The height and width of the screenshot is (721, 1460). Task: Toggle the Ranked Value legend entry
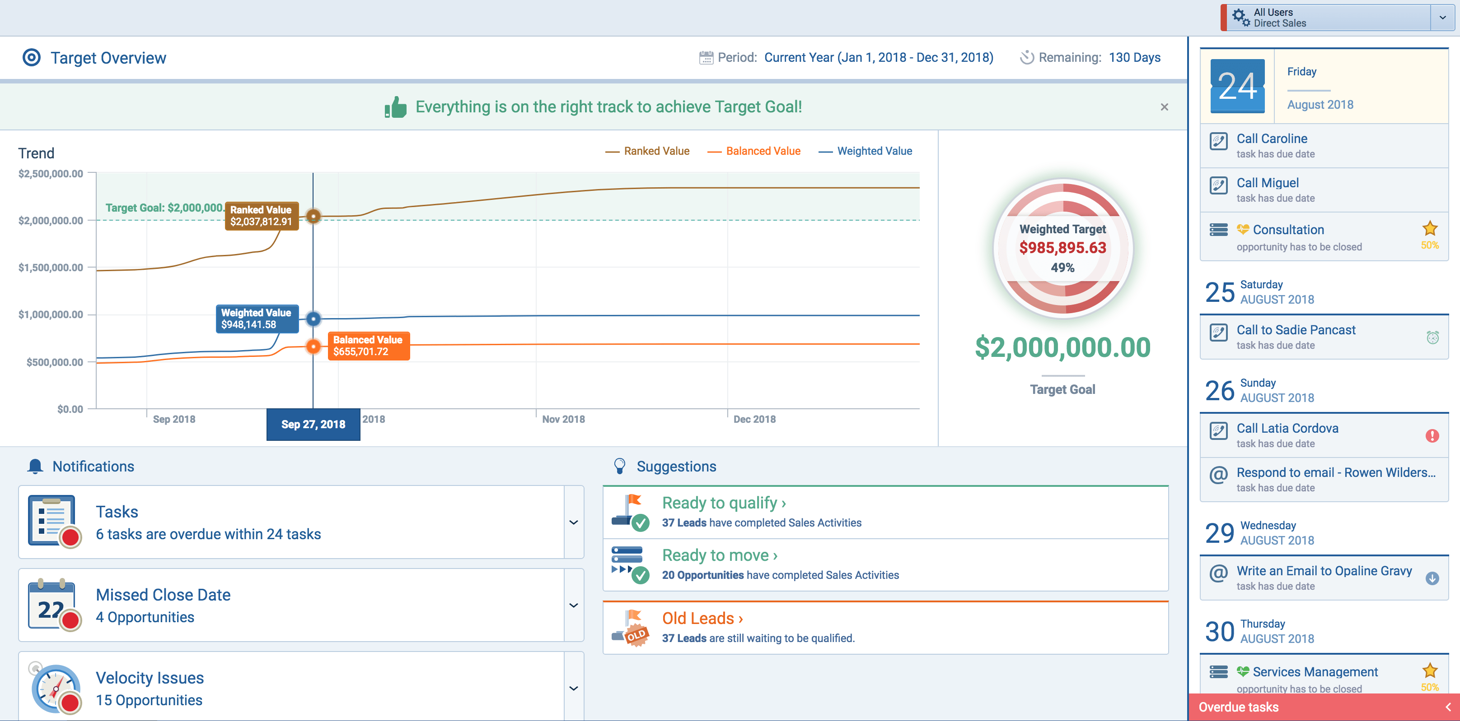(x=648, y=151)
